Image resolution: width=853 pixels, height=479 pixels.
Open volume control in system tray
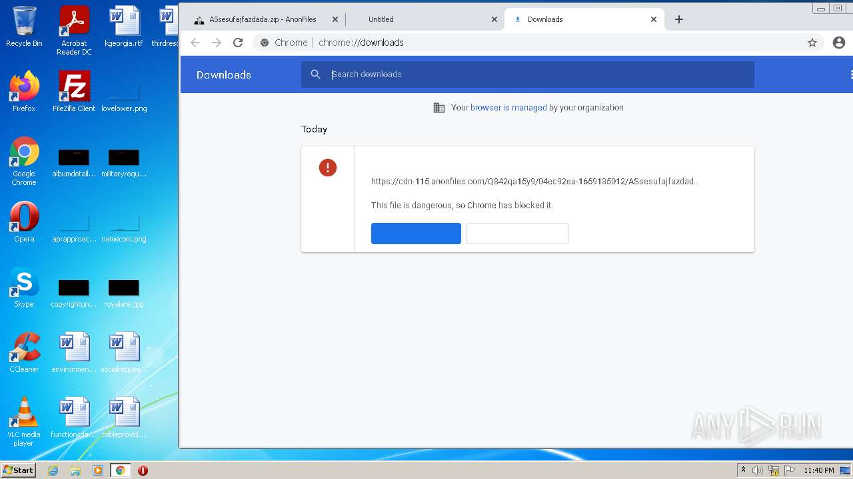pos(757,470)
